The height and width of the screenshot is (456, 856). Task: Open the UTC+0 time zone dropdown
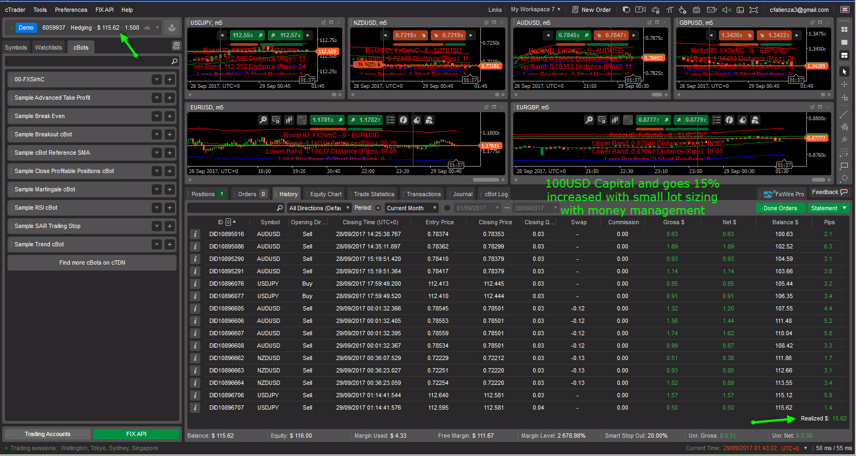tap(794, 448)
